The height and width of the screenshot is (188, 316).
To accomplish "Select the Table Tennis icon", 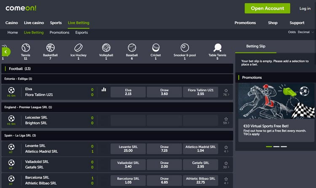I will [217, 48].
